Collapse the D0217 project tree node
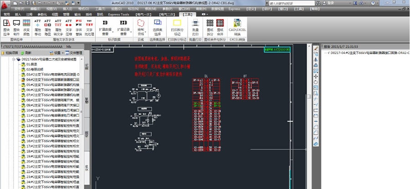The height and width of the screenshot is (189, 410). 14,59
